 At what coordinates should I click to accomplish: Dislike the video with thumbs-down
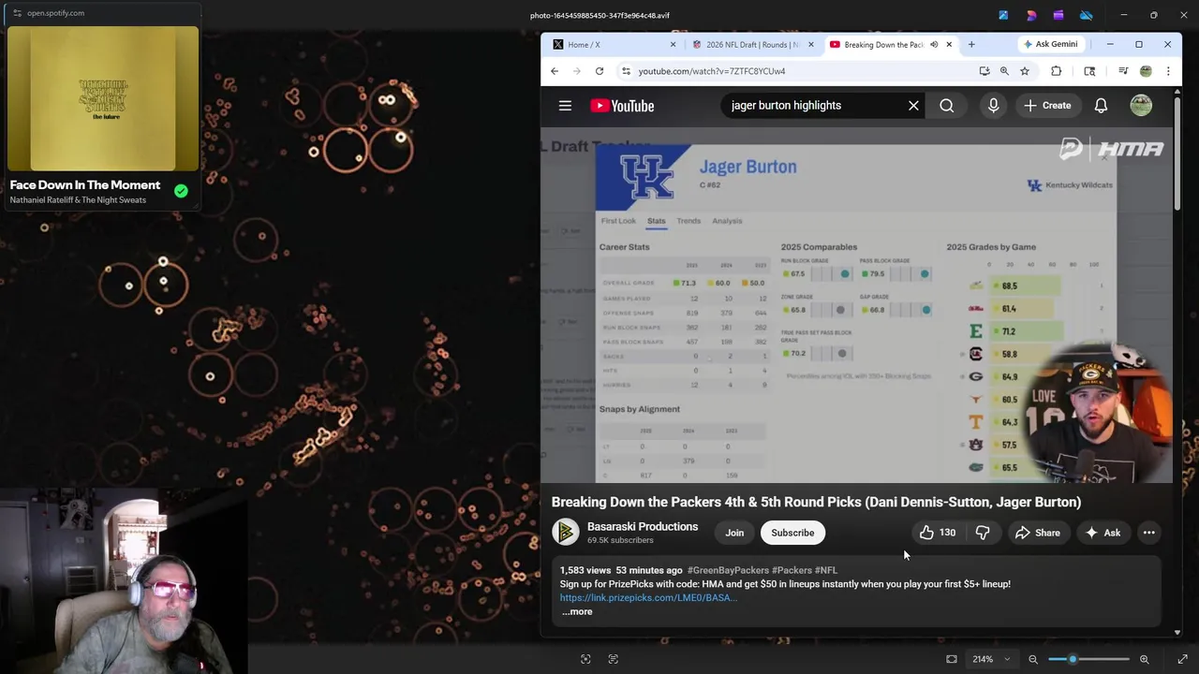coord(983,533)
